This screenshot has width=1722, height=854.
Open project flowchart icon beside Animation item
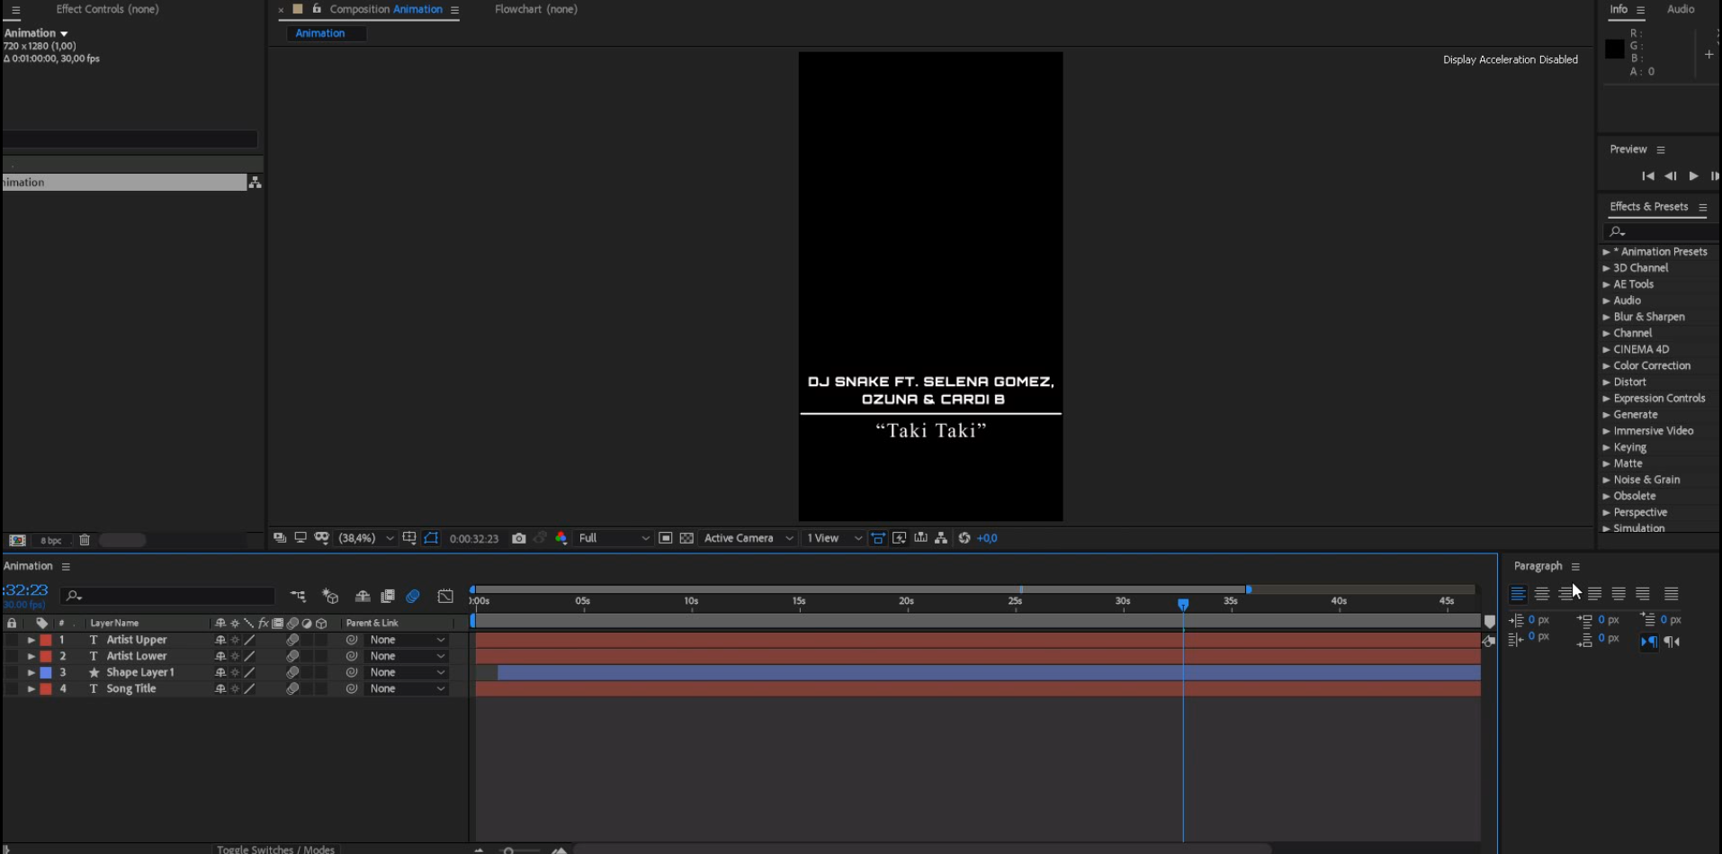tap(255, 183)
